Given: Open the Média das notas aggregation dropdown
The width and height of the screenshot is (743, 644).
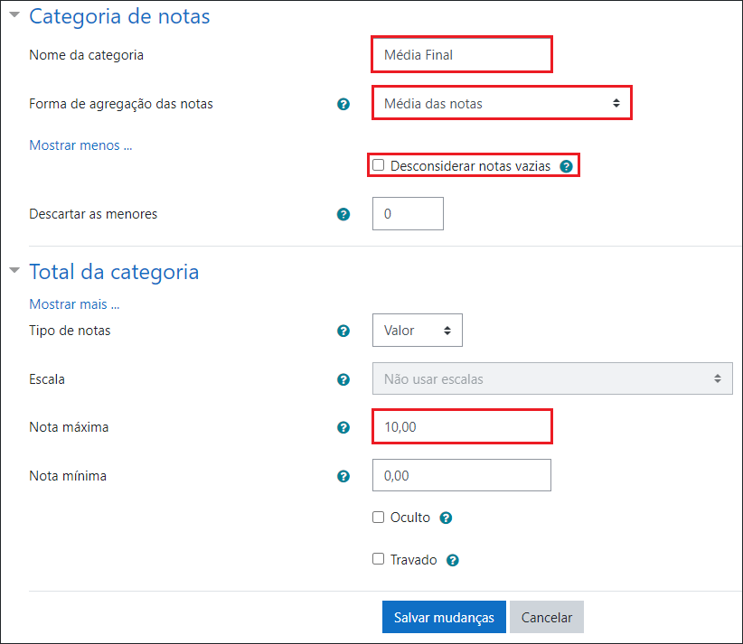Looking at the screenshot, I should click(x=502, y=104).
